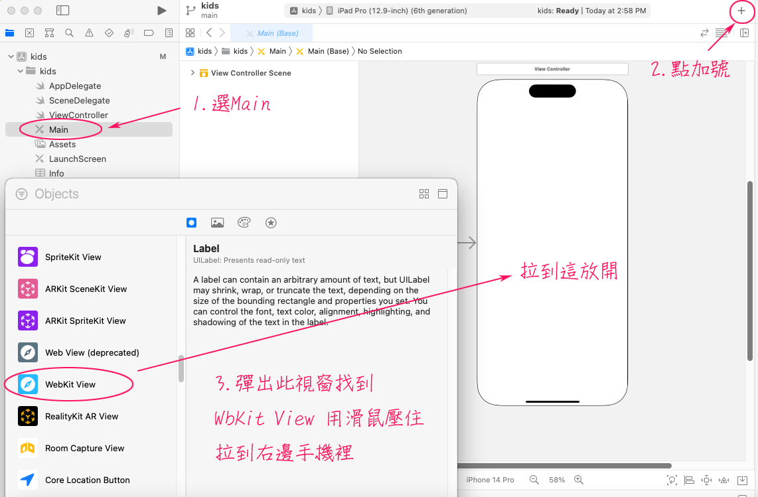Toggle the navigator sidebar visibility
758x497 pixels.
click(63, 10)
